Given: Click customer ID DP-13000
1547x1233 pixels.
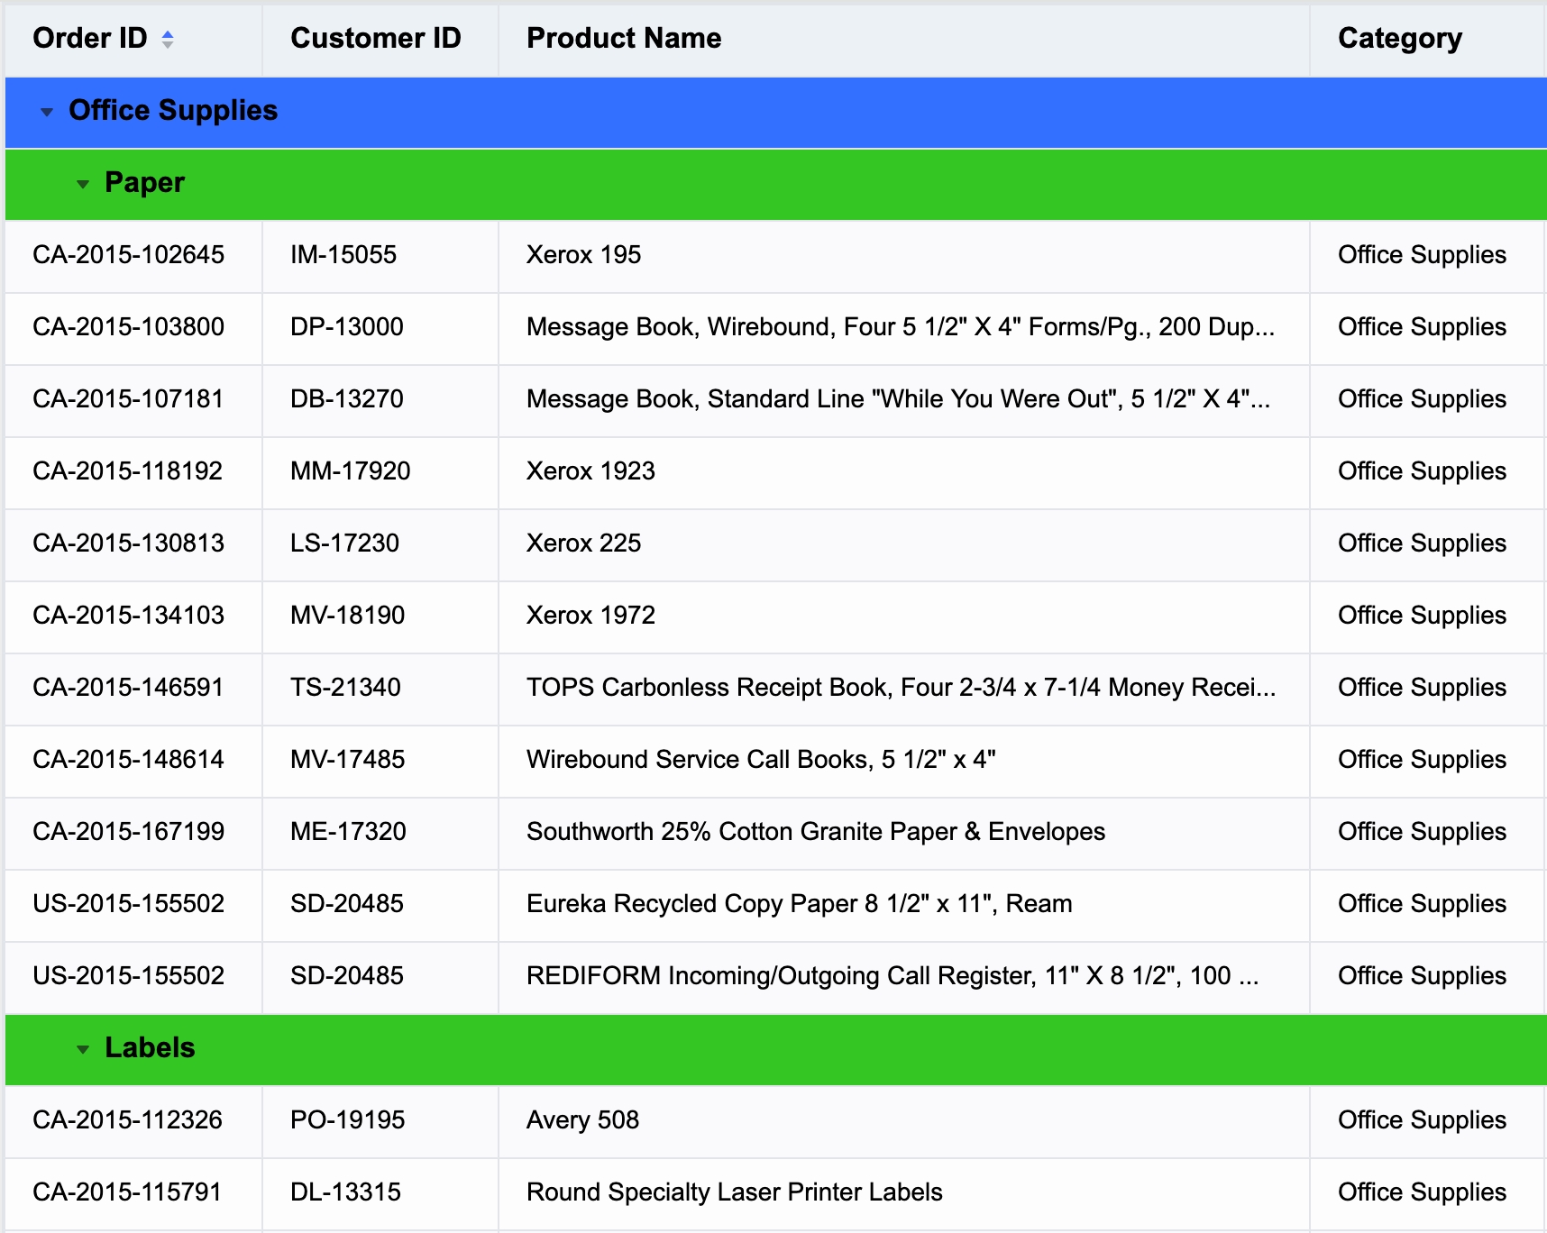Looking at the screenshot, I should pyautogui.click(x=380, y=328).
